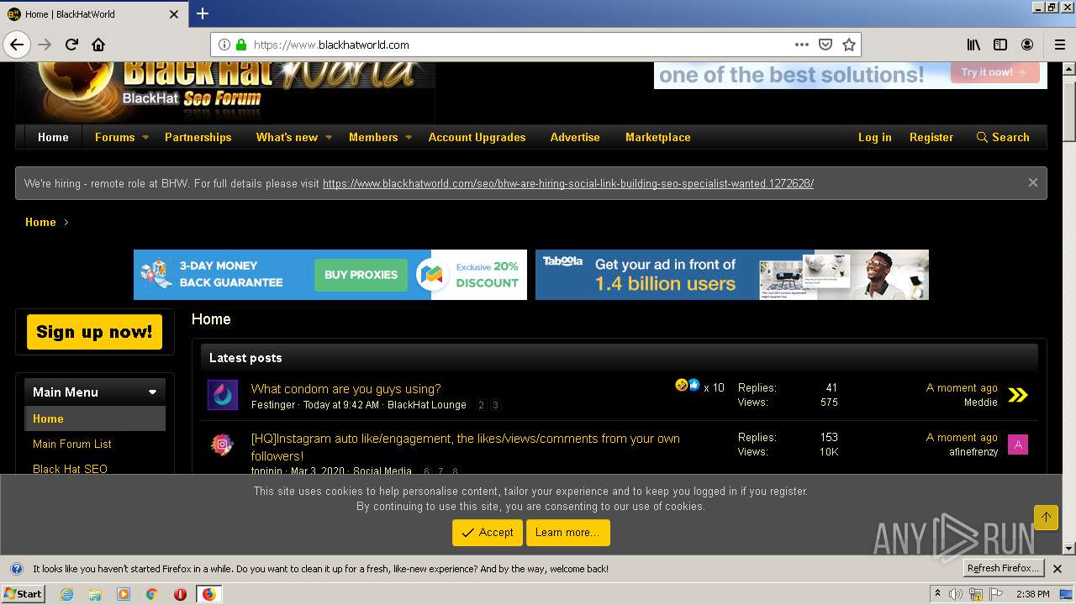The height and width of the screenshot is (605, 1076).
Task: Open browser home page icon
Action: (x=98, y=45)
